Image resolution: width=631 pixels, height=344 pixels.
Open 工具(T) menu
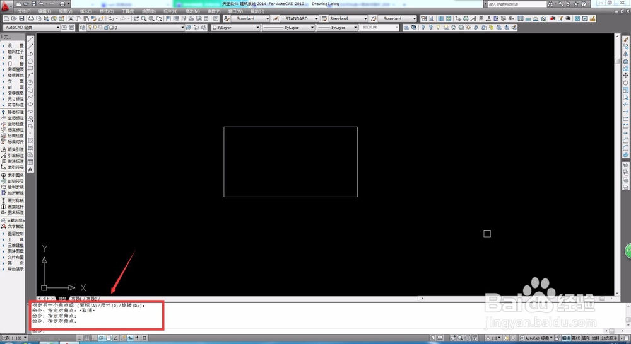(x=128, y=11)
